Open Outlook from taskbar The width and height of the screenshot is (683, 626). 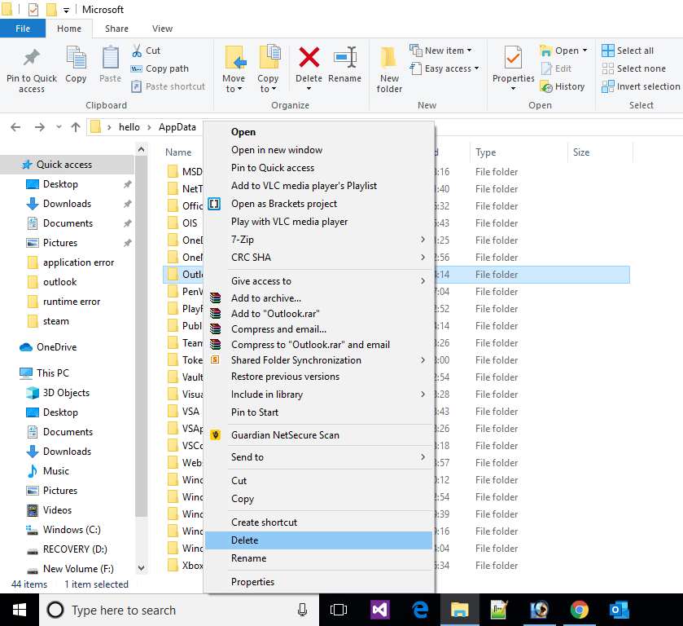point(619,610)
